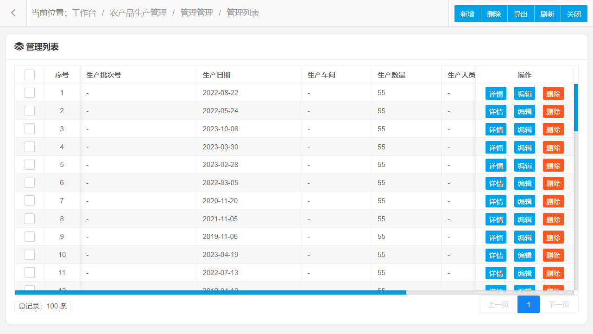Click the 新增 toolbar button

point(467,14)
